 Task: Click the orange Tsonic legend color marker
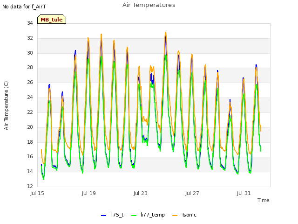point(175,216)
